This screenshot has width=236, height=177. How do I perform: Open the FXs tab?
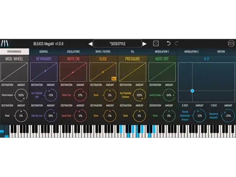[133, 52]
